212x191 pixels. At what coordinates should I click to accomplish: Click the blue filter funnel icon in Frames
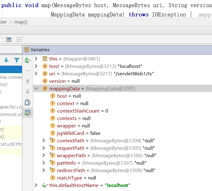(17, 60)
